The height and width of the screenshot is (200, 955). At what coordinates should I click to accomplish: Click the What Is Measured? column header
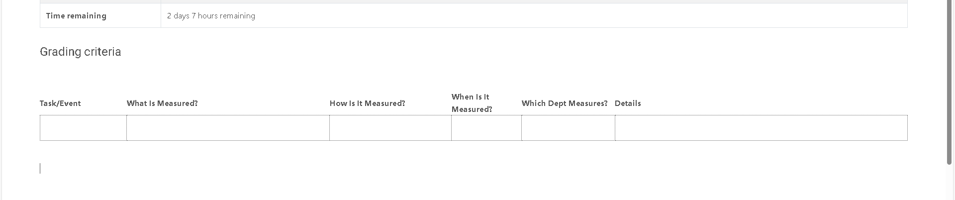tap(162, 103)
